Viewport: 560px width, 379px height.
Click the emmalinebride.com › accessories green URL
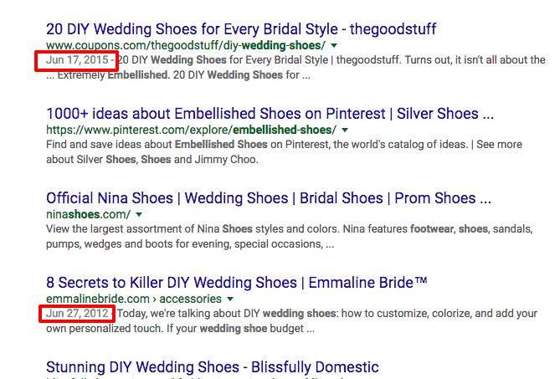click(134, 299)
